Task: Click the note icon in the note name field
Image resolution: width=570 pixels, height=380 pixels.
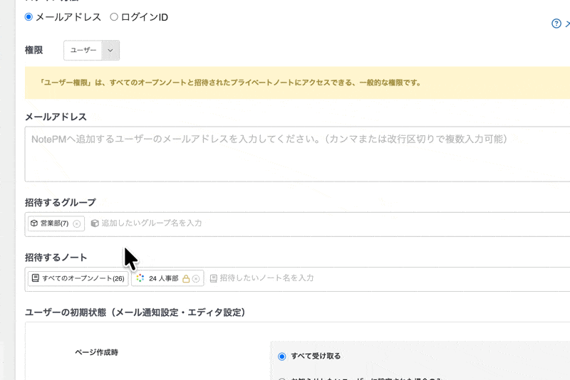Action: click(x=213, y=278)
